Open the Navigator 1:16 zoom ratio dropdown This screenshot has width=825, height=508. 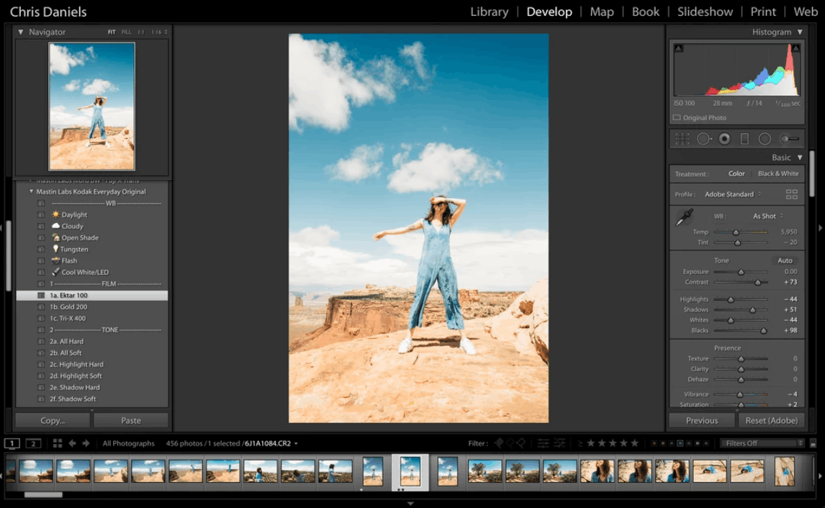159,32
